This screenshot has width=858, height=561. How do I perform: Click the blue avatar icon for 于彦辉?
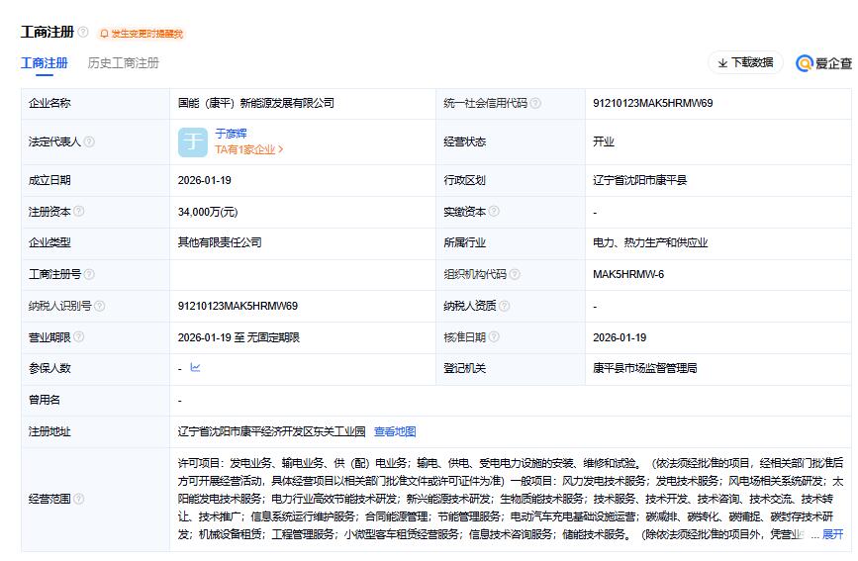(193, 141)
